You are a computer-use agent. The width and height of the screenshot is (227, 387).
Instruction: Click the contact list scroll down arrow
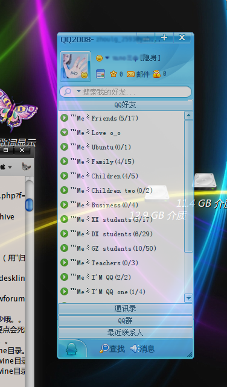point(188,298)
